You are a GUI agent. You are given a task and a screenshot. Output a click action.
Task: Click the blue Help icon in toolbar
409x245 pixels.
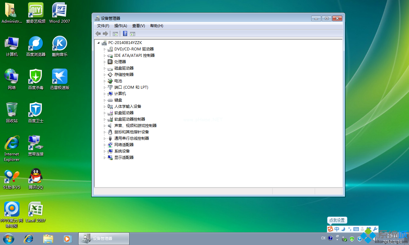[125, 34]
